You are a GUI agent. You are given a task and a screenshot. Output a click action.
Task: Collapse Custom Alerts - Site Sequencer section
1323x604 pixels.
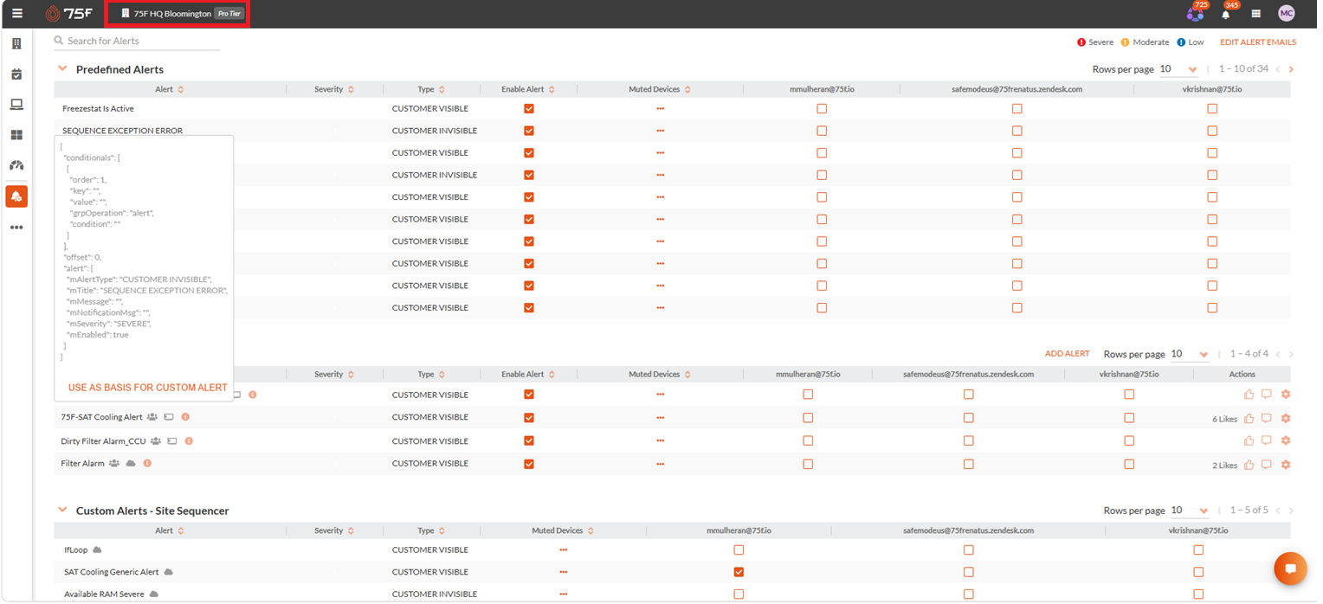[x=62, y=510]
